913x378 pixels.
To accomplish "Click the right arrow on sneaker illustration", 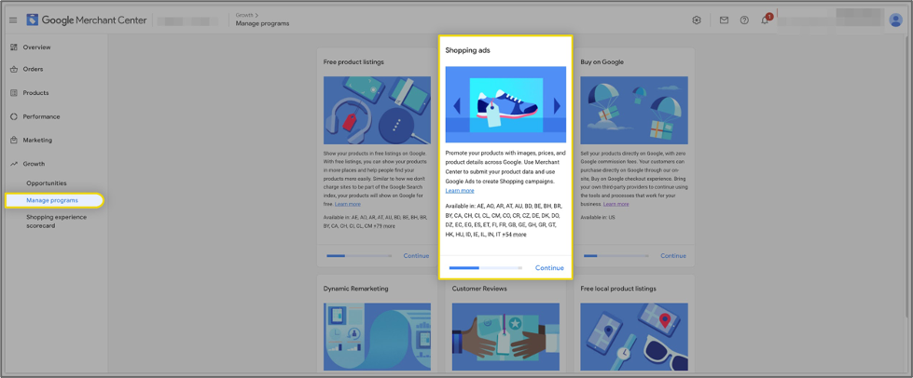I will point(557,105).
